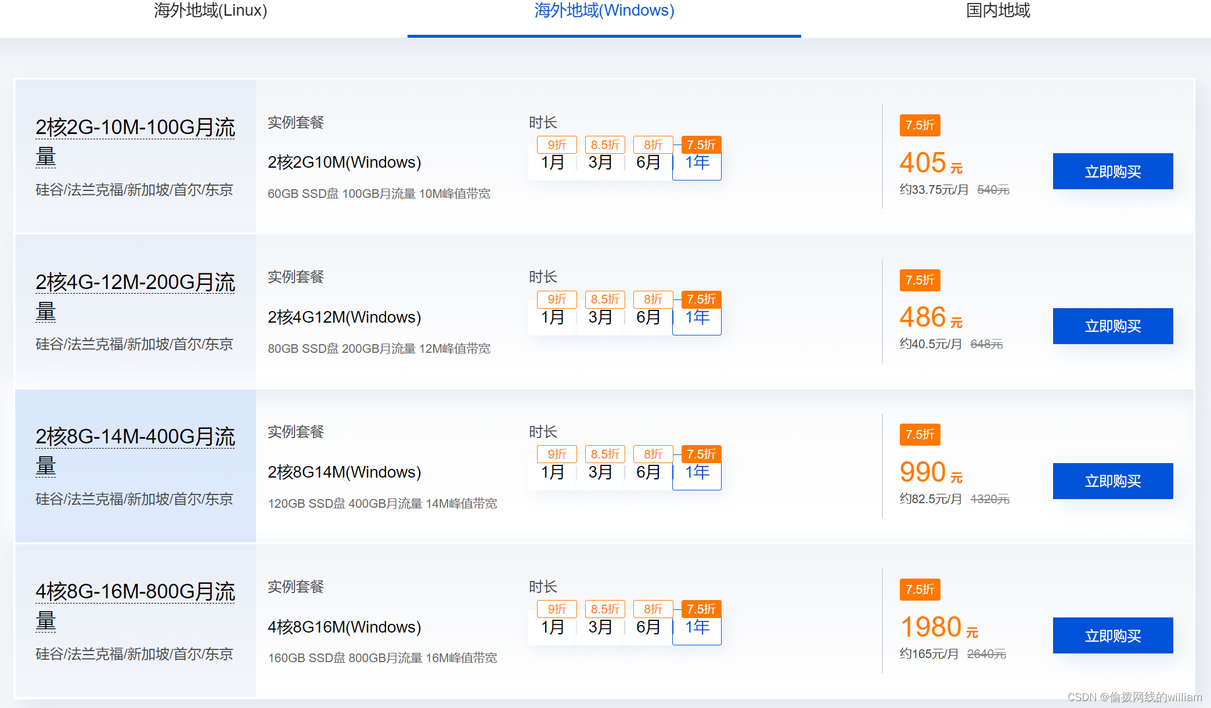Choose 3月 duration for 2核2G10M plan
Screen dimensions: 1211x708
600,162
